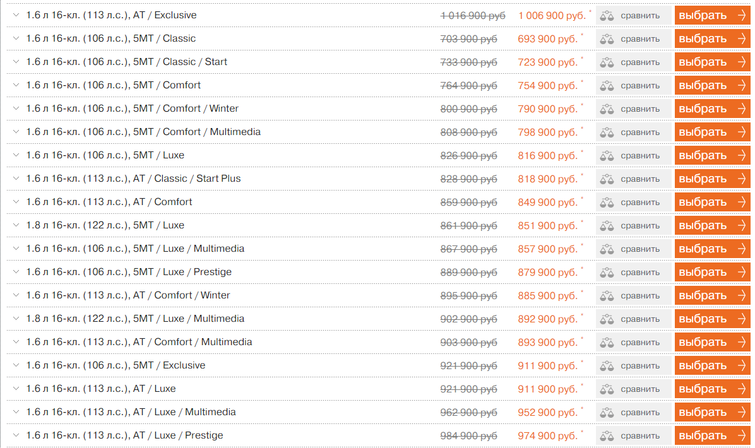Click scales icon in 5MT / Luxe / Prestige row
755x448 pixels.
pyautogui.click(x=607, y=273)
